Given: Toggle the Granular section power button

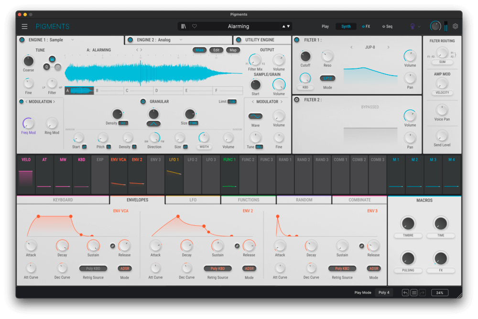Looking at the screenshot, I should point(143,101).
